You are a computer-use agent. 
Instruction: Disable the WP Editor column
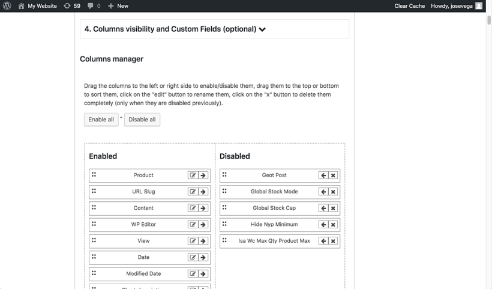point(203,224)
